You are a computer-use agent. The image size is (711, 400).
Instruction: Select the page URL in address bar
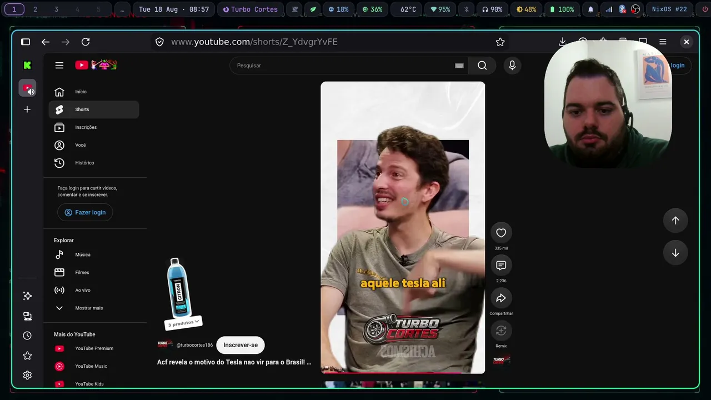(254, 42)
